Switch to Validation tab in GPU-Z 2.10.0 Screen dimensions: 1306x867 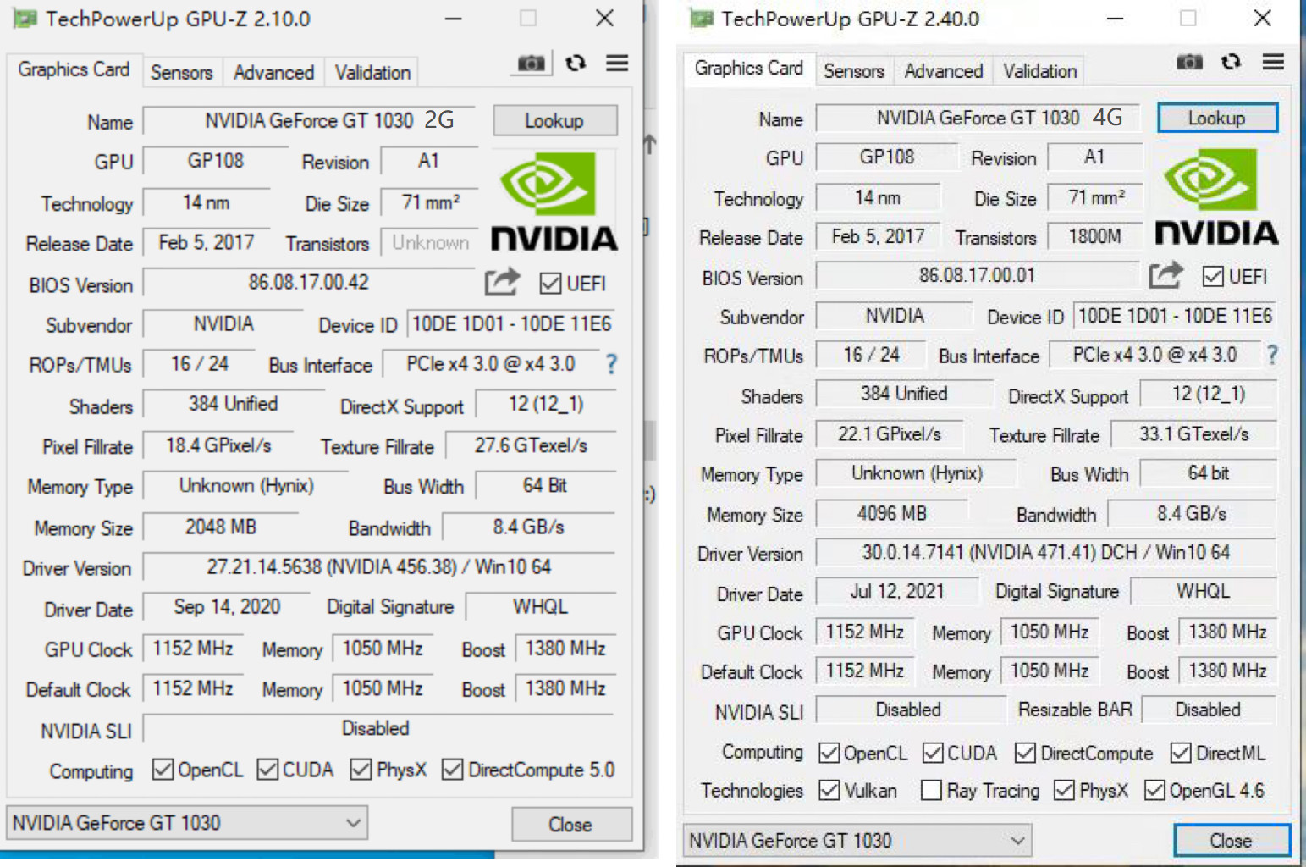pyautogui.click(x=372, y=73)
